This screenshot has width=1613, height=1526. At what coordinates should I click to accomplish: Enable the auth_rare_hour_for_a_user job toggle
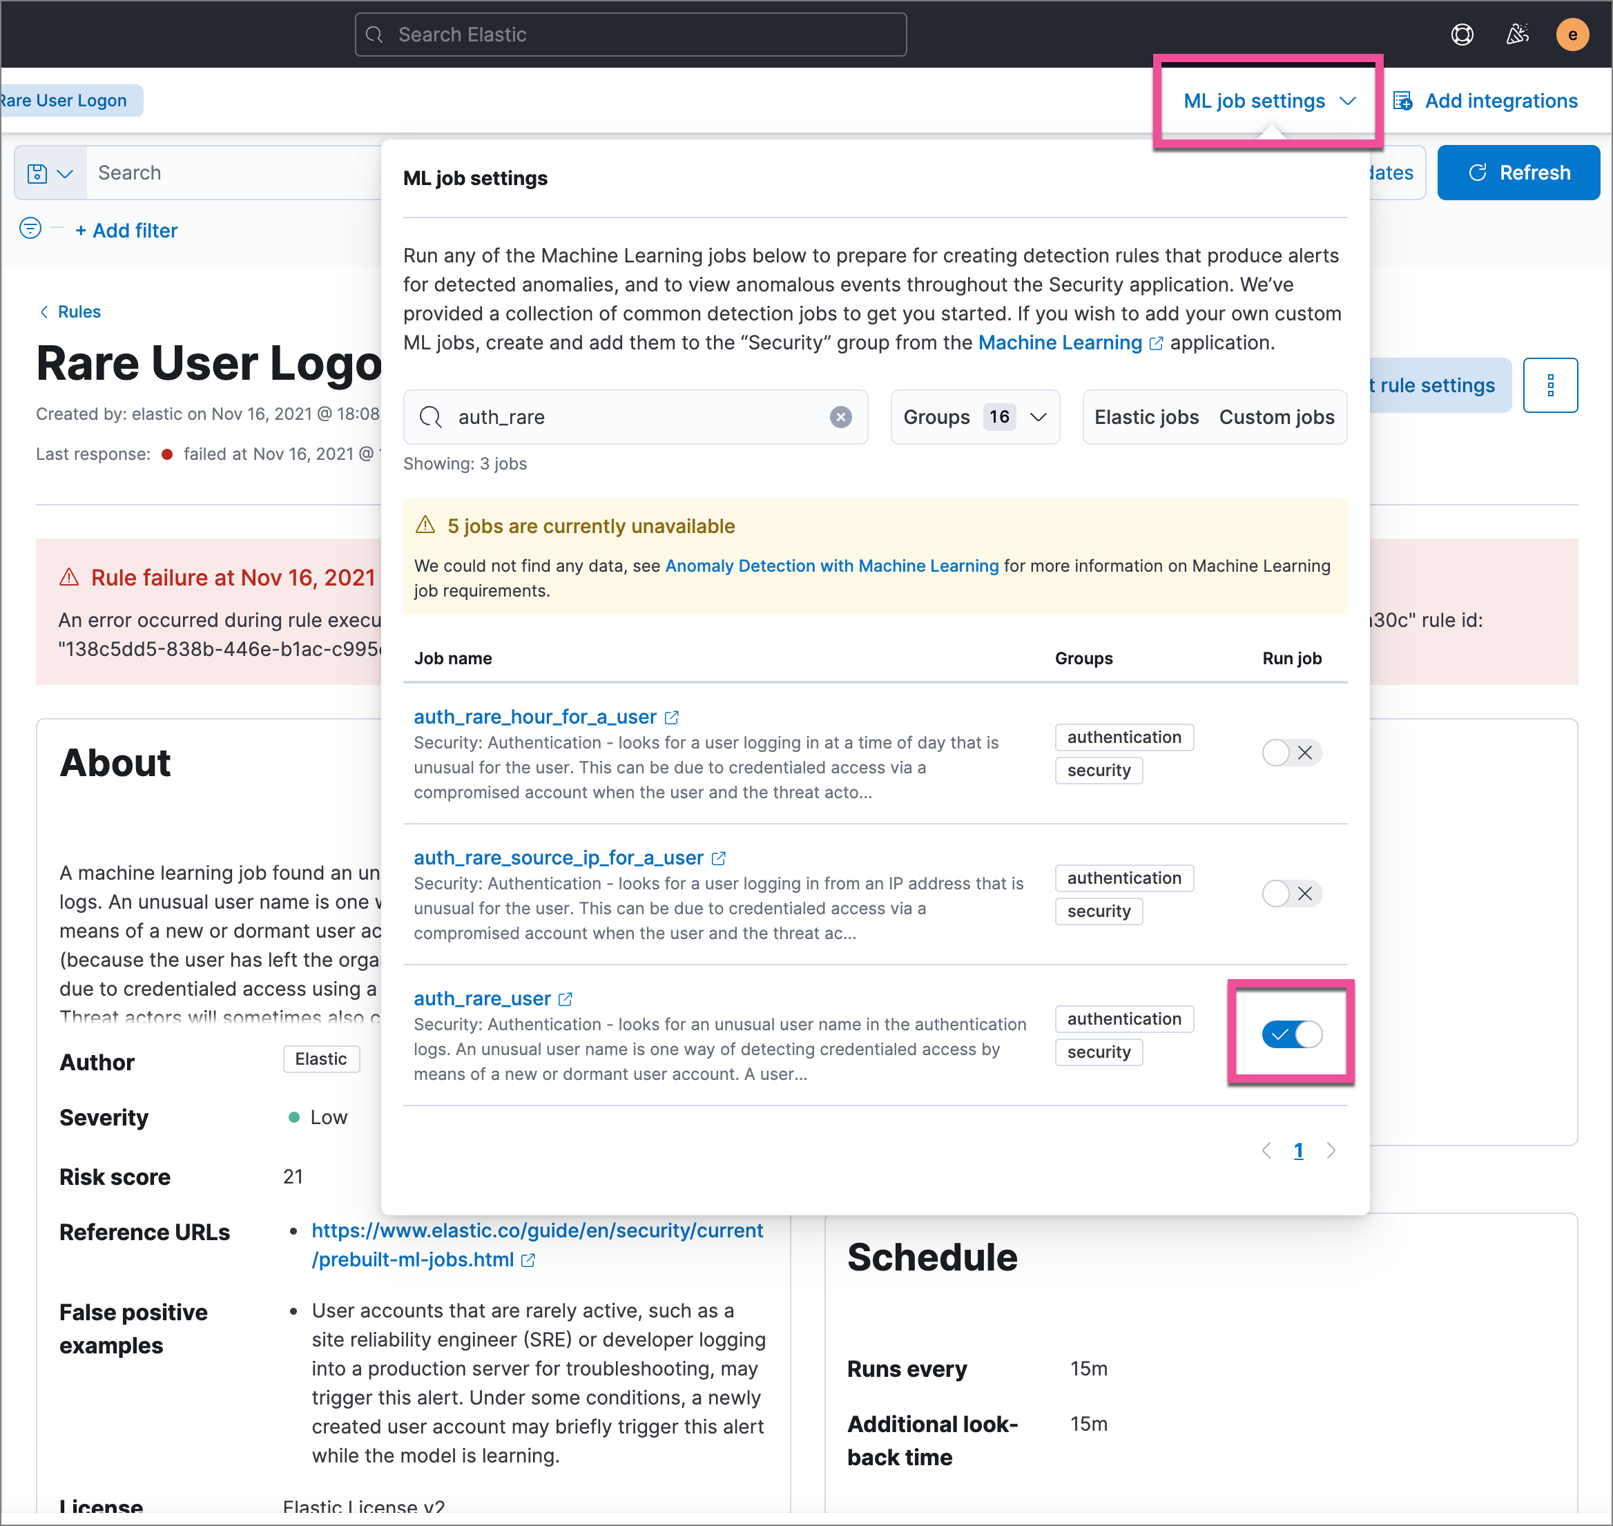1291,753
